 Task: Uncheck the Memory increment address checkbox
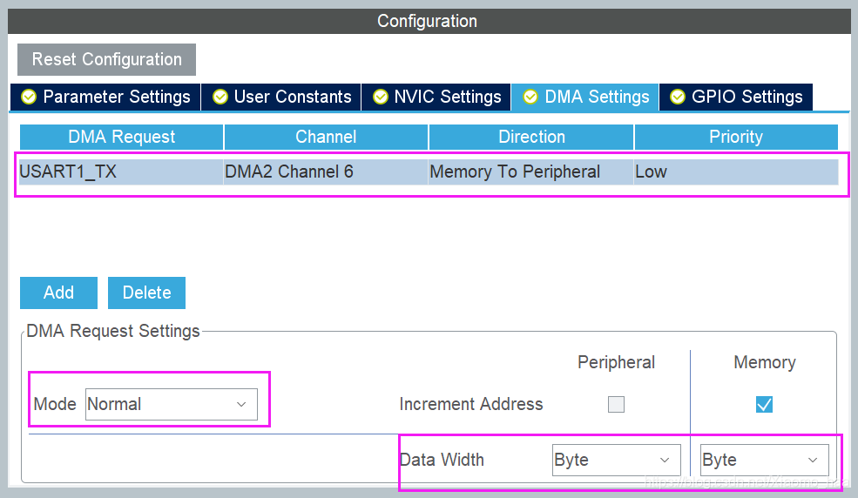[764, 405]
